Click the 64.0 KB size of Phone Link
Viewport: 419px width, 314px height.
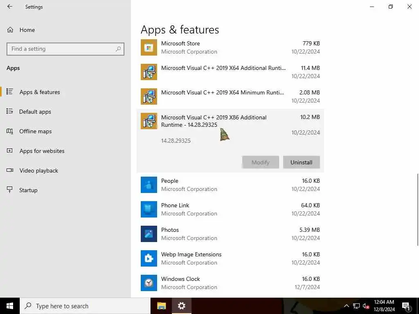pos(310,205)
